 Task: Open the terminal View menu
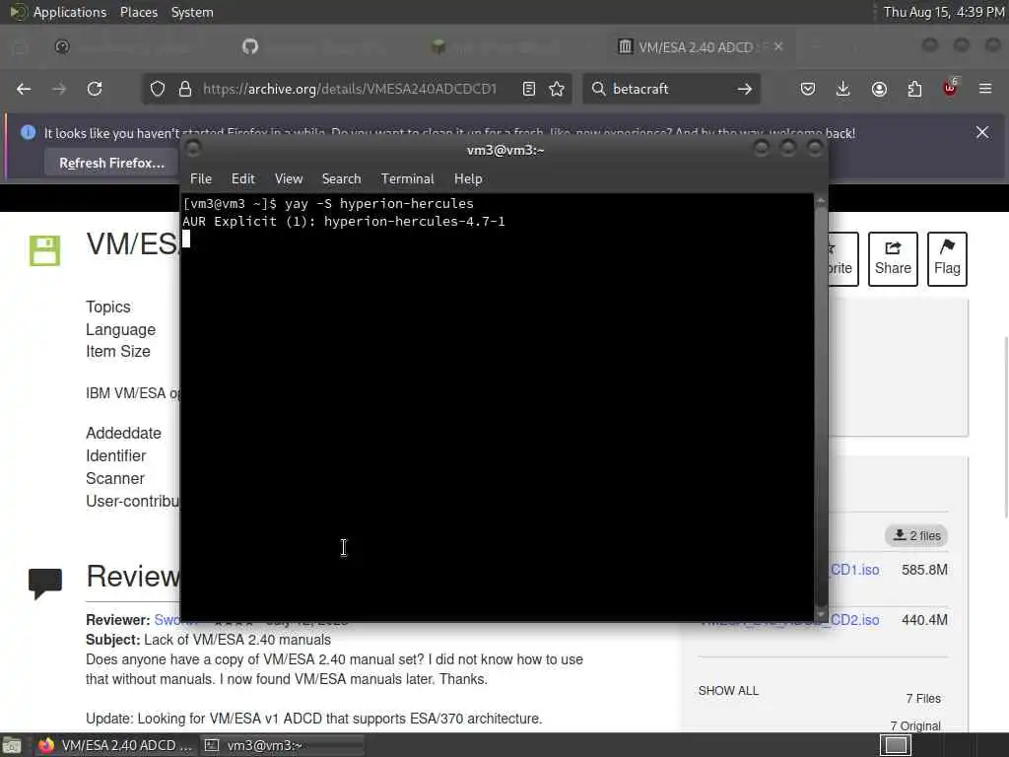click(289, 179)
